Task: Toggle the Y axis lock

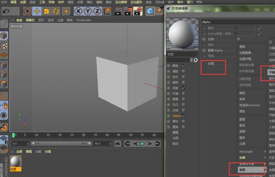Action: 88,11
